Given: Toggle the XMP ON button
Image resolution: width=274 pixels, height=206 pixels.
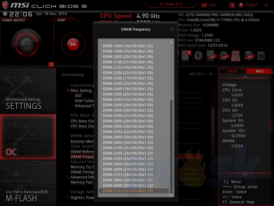Looking at the screenshot, I should coord(73,44).
